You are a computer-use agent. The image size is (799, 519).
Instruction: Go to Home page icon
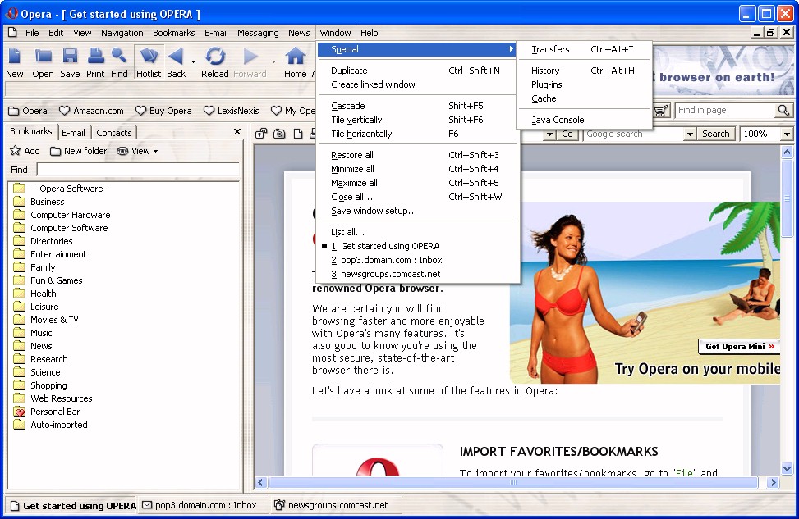(295, 62)
